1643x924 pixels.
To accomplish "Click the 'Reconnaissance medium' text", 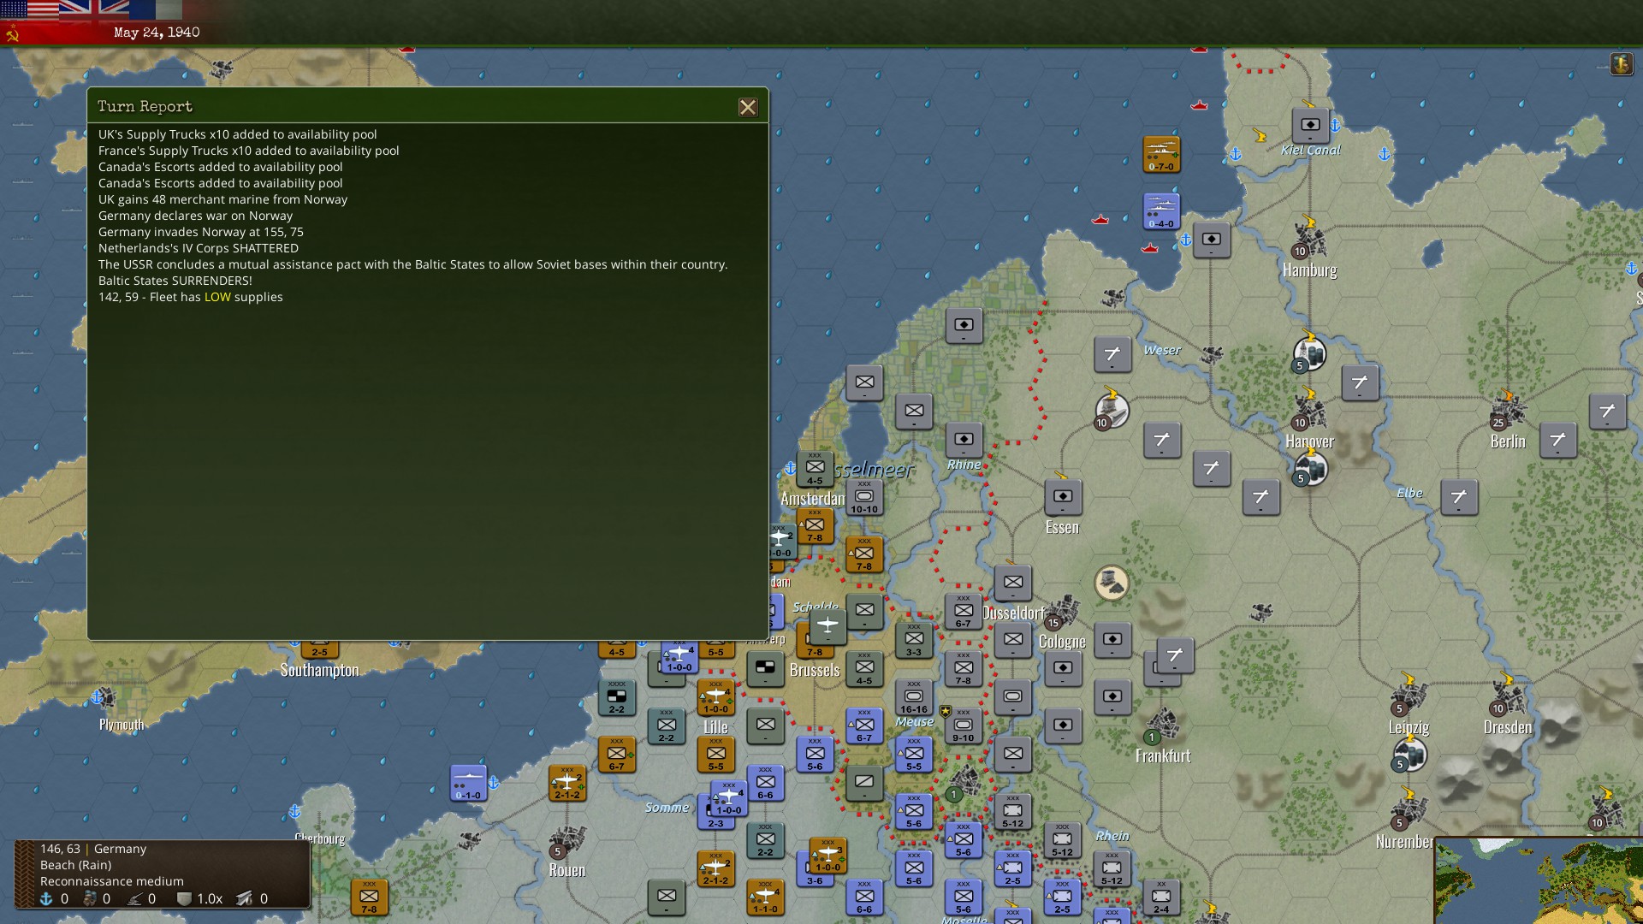I will [112, 881].
